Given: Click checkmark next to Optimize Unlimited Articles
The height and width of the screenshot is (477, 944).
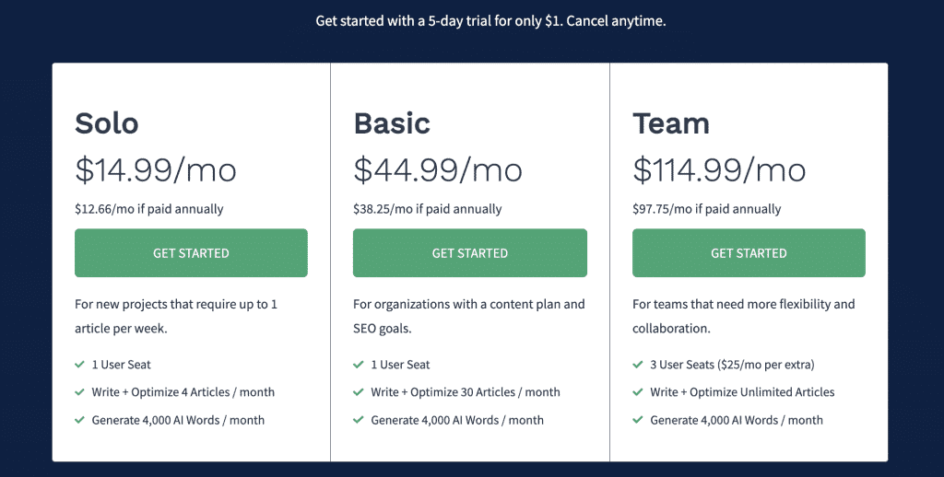Looking at the screenshot, I should coord(638,392).
